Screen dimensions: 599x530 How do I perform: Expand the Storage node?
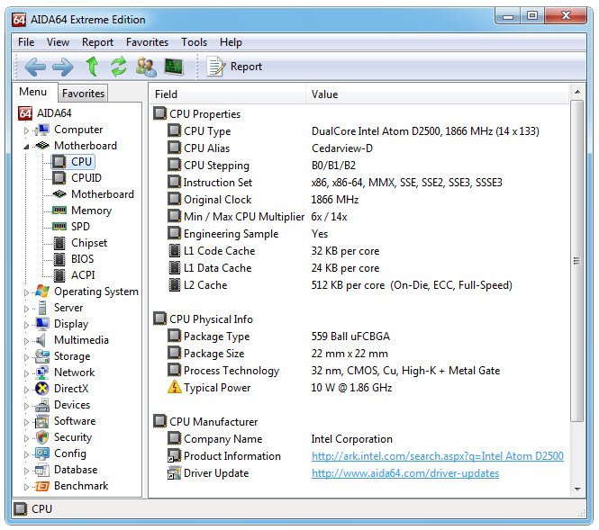(x=26, y=357)
